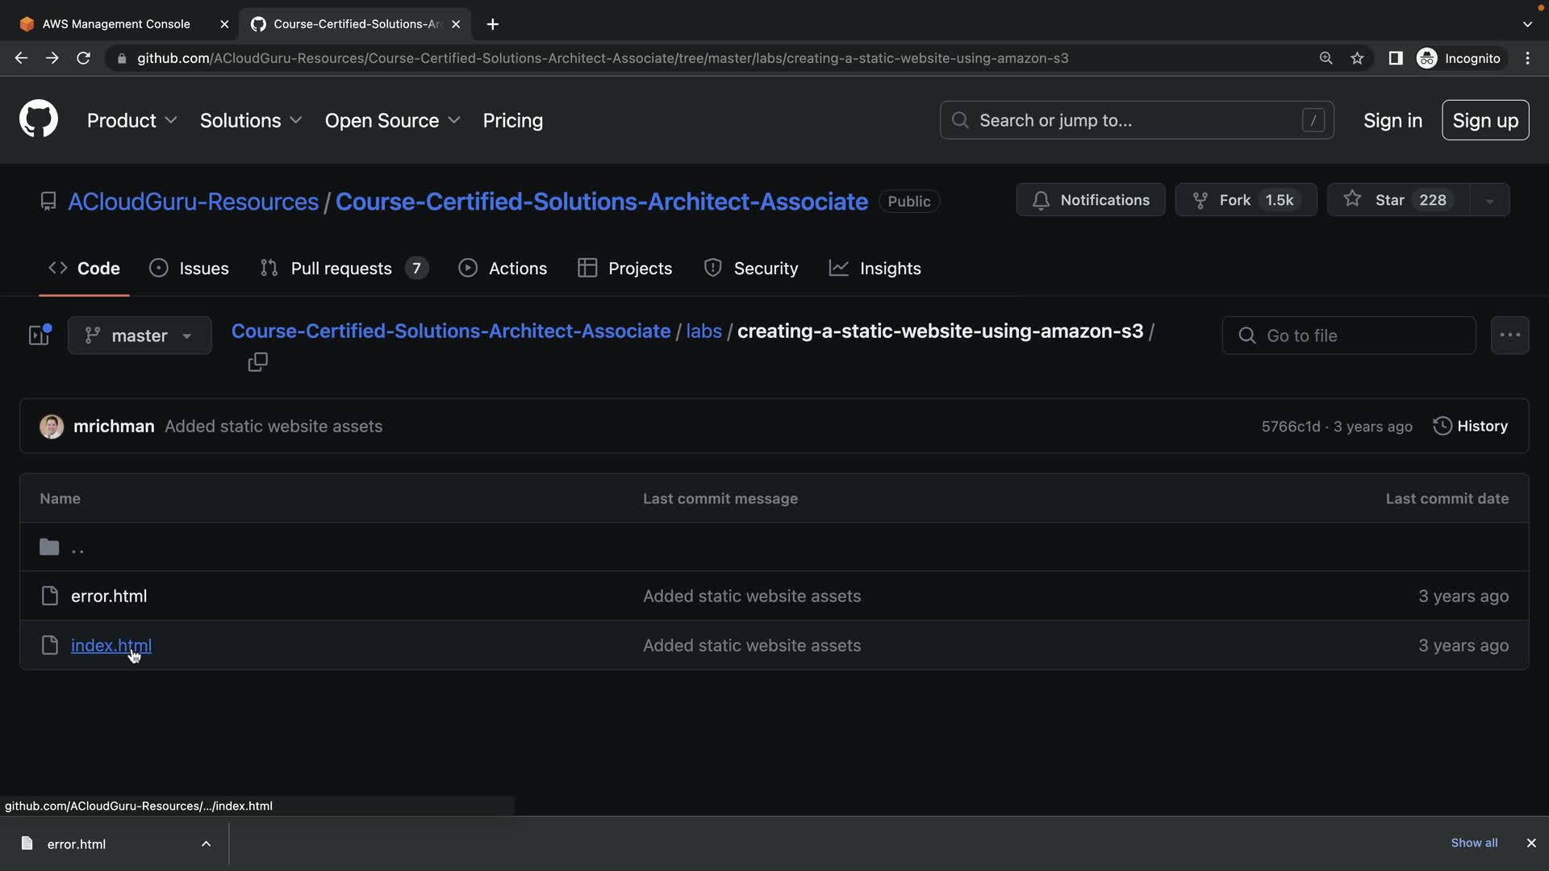Image resolution: width=1549 pixels, height=871 pixels.
Task: Copy the path with the copy icon
Action: click(x=257, y=362)
